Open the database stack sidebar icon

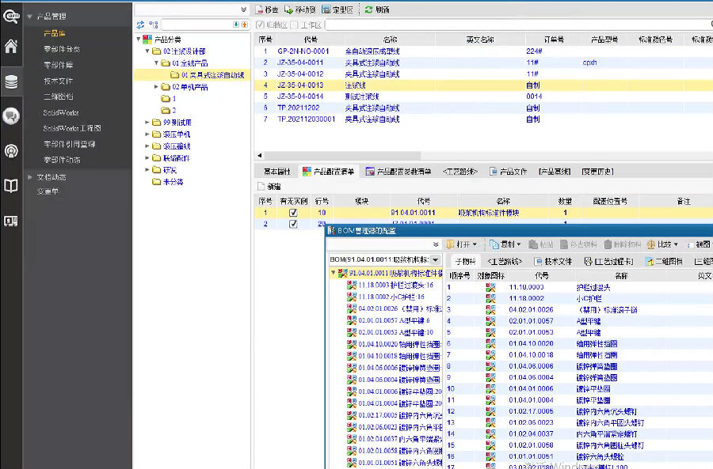(11, 81)
